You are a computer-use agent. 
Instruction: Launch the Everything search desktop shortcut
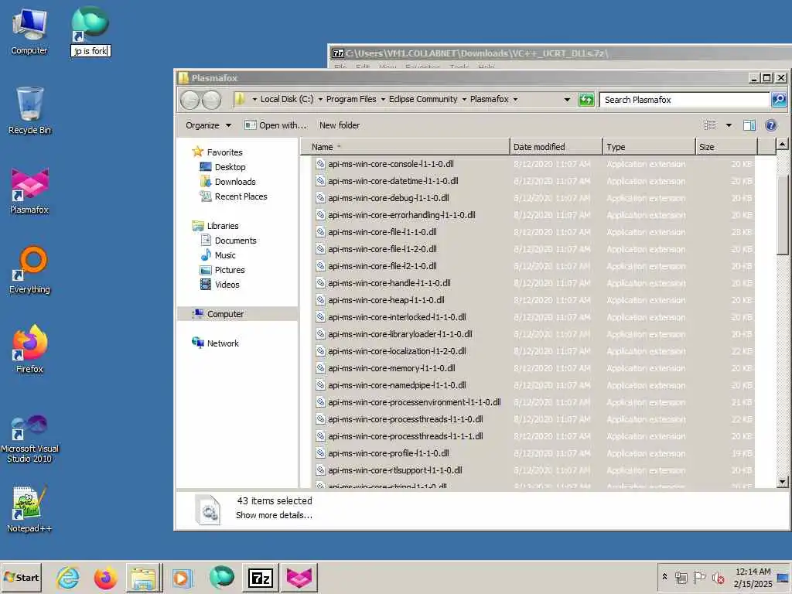pos(29,270)
